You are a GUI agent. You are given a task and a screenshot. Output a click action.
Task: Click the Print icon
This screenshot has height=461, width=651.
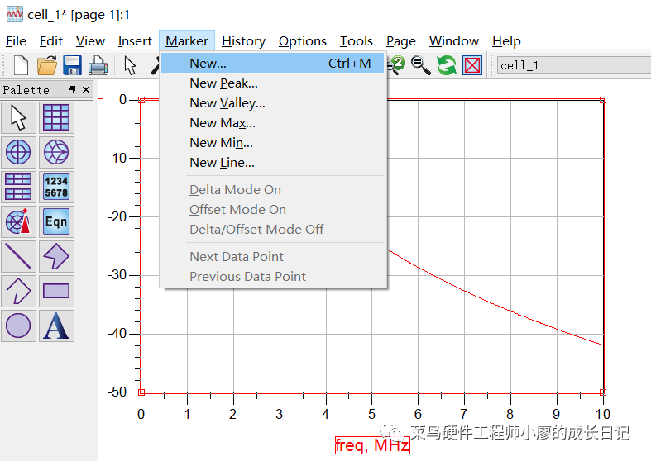98,65
